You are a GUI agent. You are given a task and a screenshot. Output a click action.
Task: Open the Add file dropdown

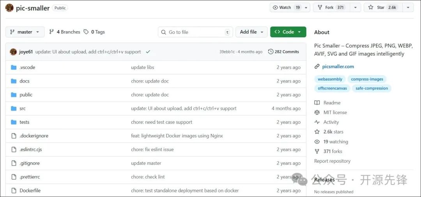point(251,32)
